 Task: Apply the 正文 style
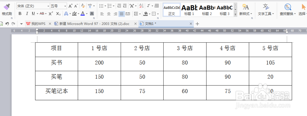(172, 10)
